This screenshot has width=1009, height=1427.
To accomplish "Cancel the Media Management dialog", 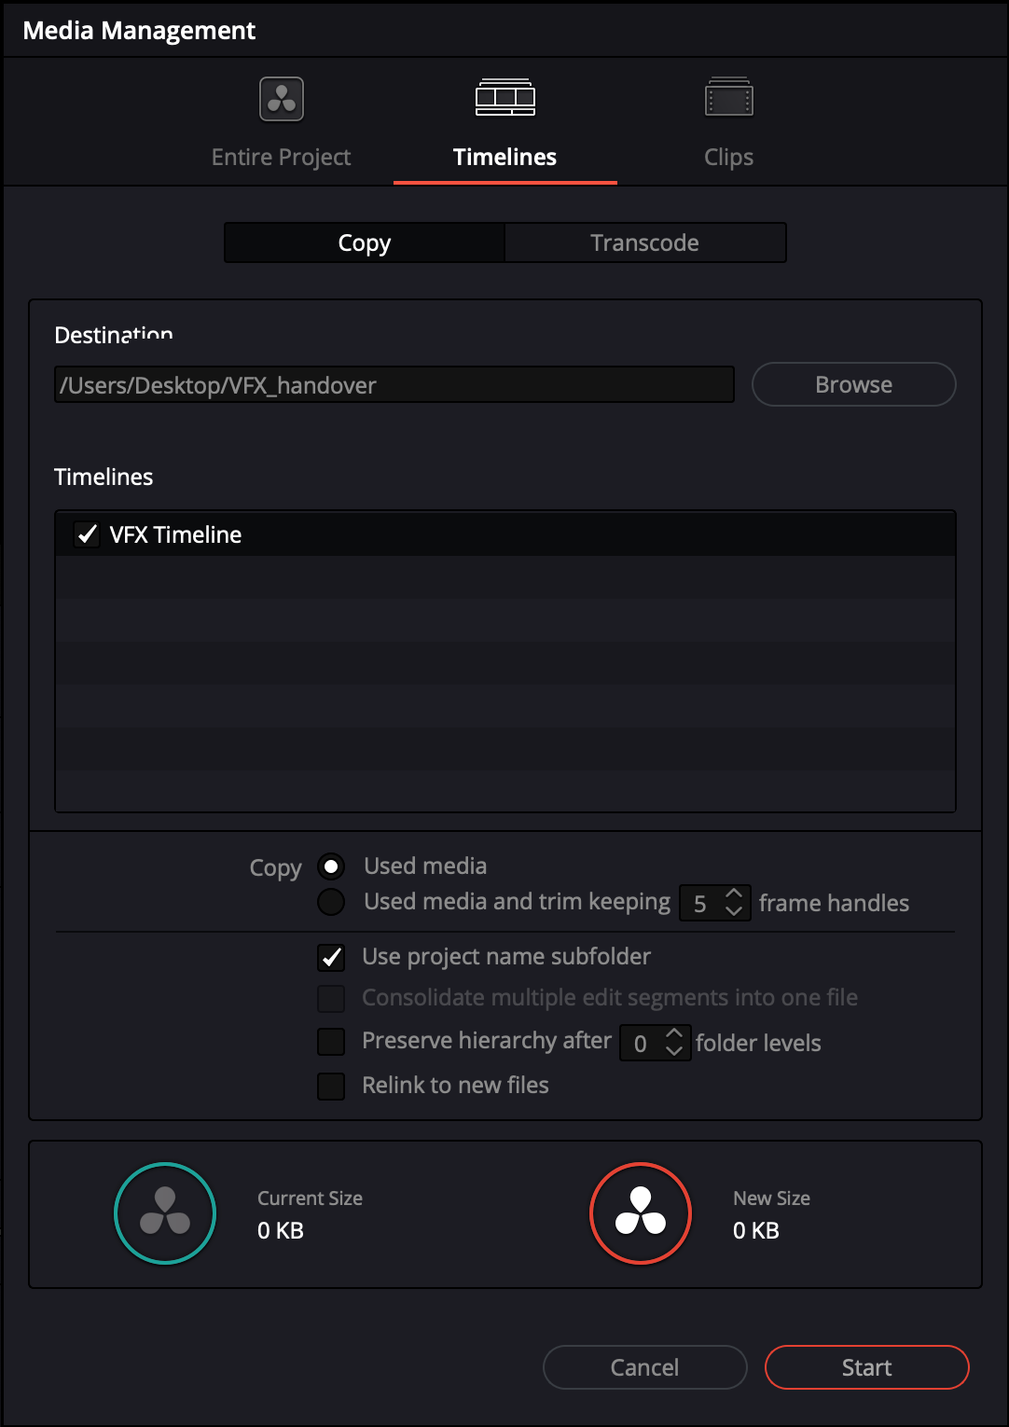I will coord(643,1367).
